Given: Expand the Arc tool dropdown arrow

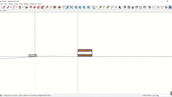Looking at the screenshot, I should 17,7.
